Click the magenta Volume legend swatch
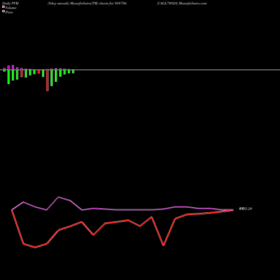The height and width of the screenshot is (280, 280). click(3, 7)
